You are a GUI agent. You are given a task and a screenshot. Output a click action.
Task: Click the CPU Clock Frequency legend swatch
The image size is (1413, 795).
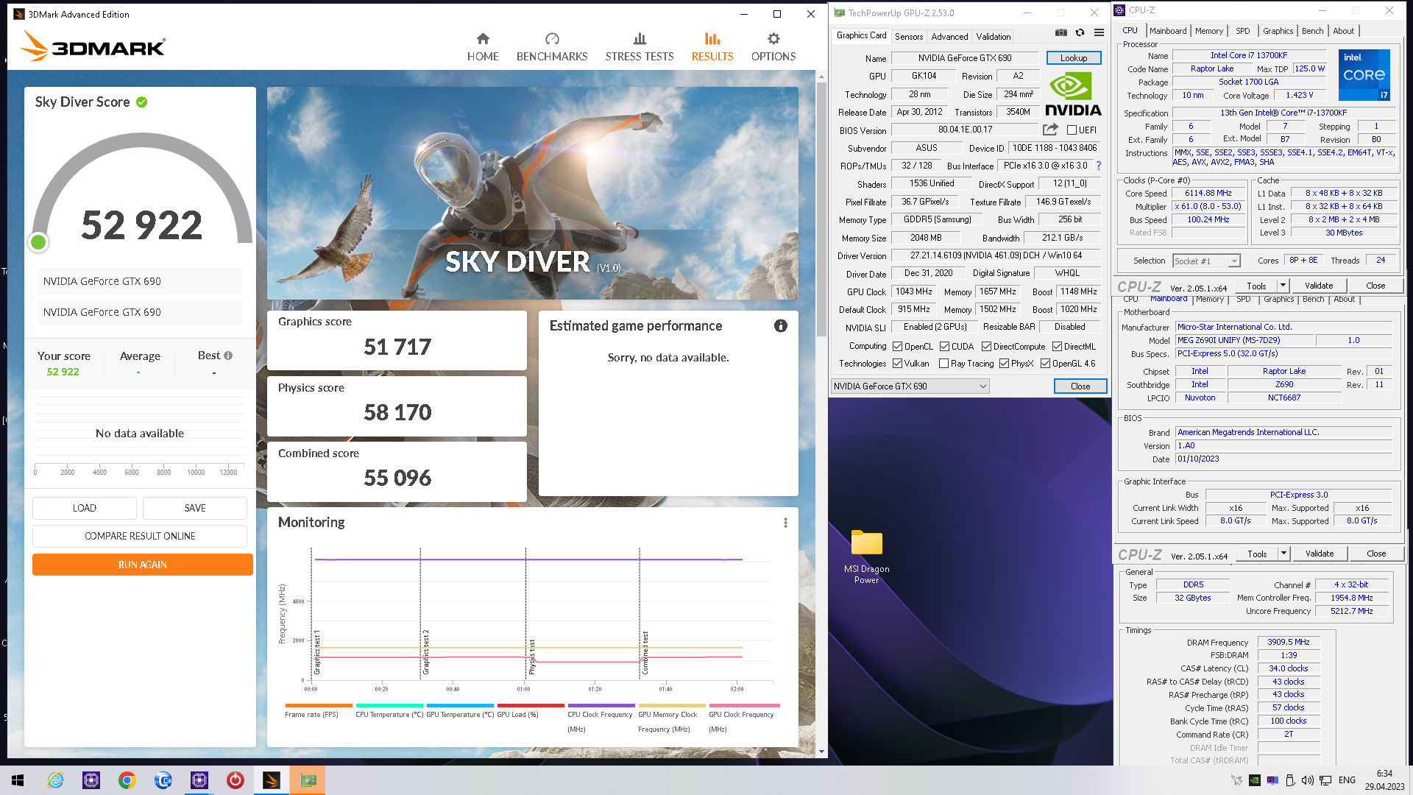click(x=601, y=706)
